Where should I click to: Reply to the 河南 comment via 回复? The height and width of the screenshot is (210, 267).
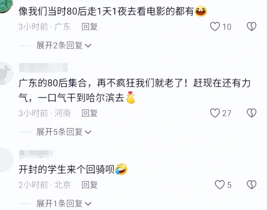89,113
